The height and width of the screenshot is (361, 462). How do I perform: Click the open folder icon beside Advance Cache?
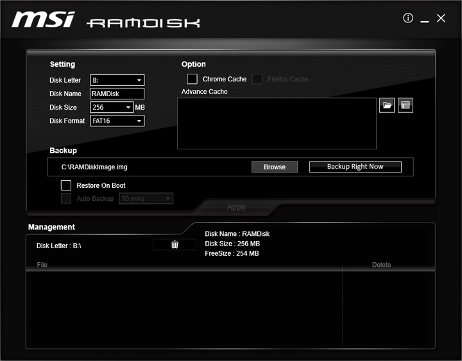(387, 105)
